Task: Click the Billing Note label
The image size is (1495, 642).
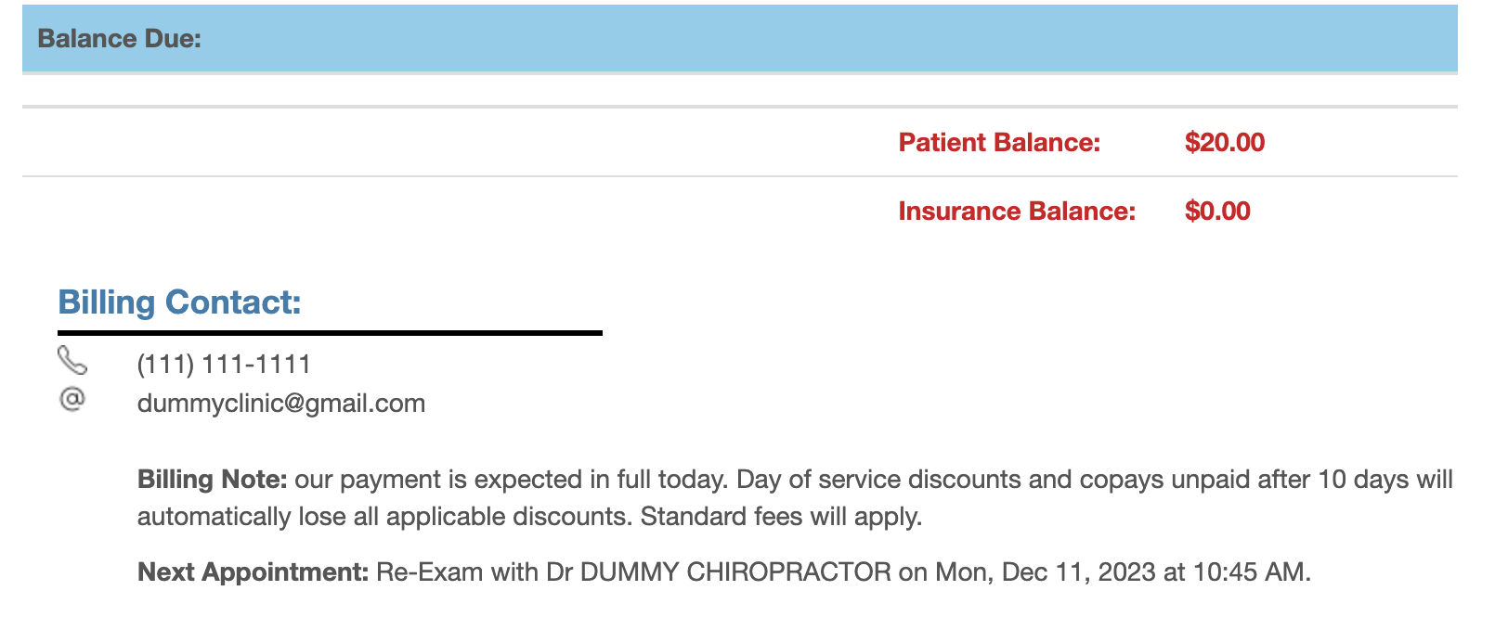Action: (213, 480)
